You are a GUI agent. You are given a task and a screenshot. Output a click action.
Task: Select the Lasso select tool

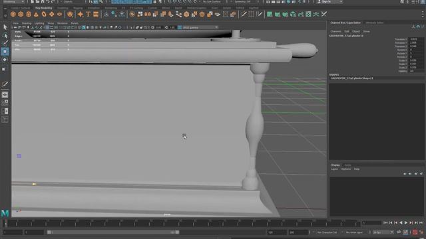5,35
